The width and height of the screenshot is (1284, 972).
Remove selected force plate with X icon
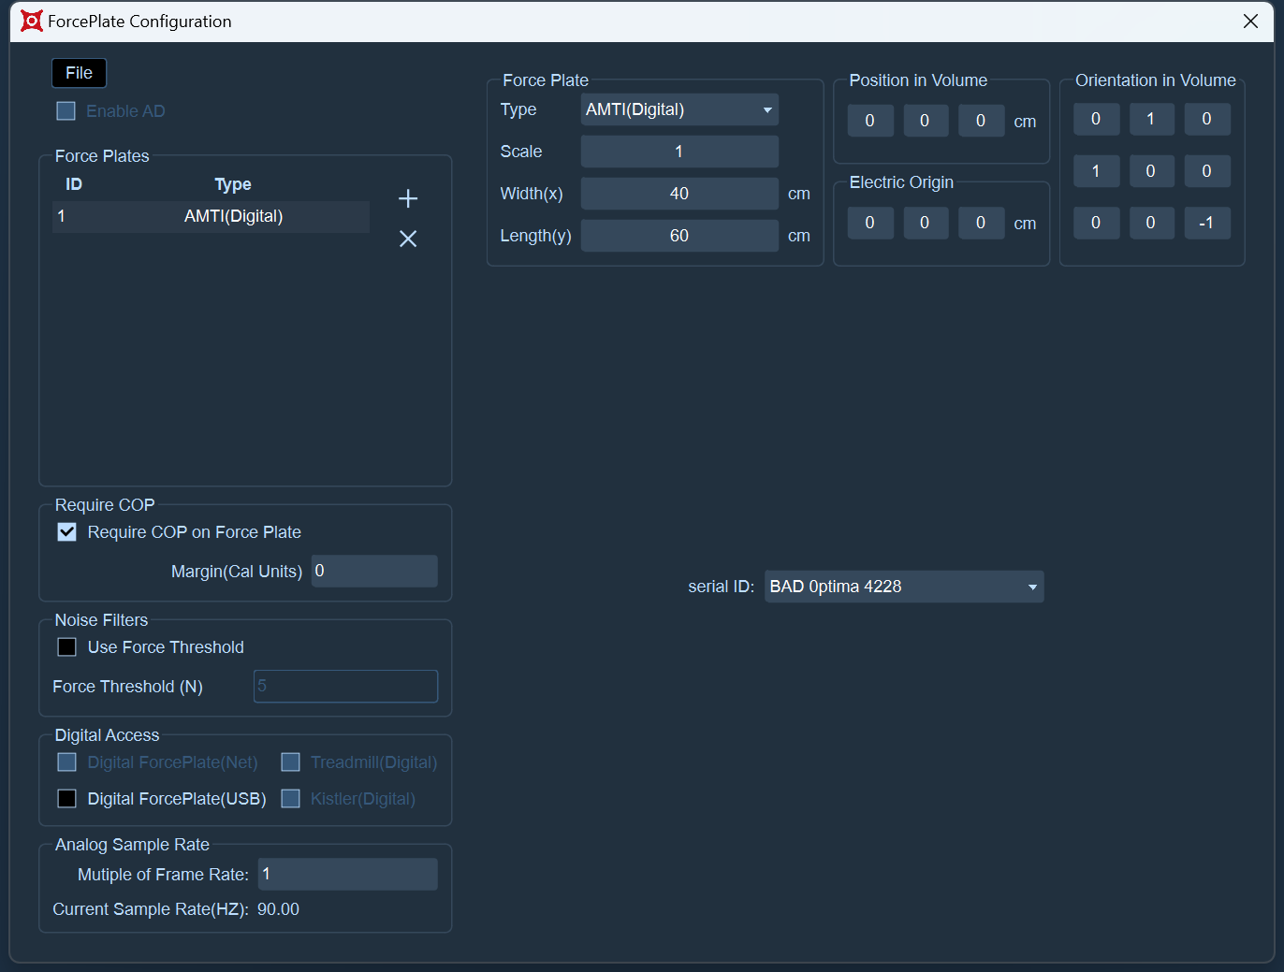(408, 239)
